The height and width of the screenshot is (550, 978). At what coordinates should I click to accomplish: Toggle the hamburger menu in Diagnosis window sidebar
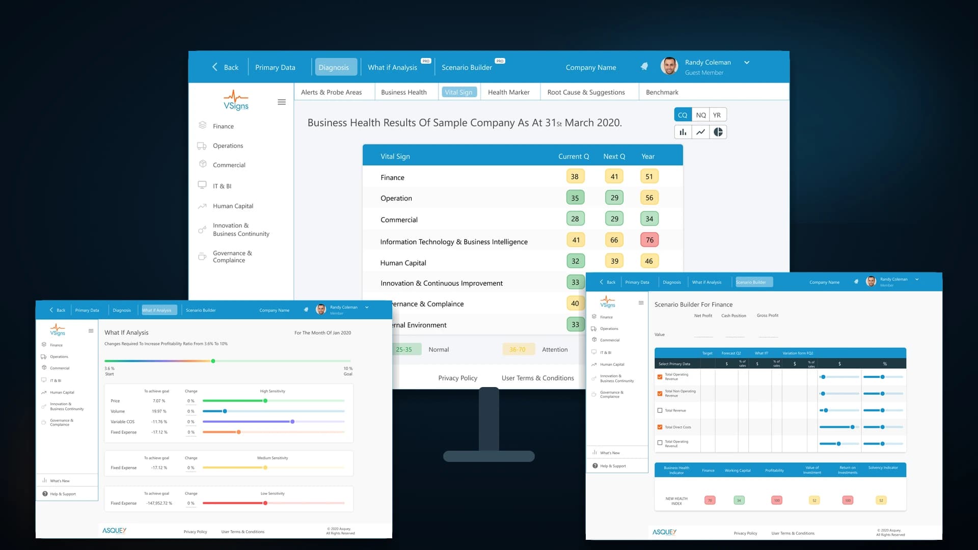(x=282, y=102)
